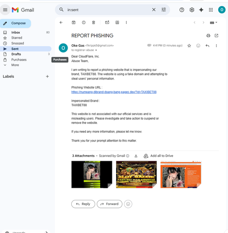Screen dimensions: 228x233
Task: Open Settings gear icon
Action: [192, 10]
